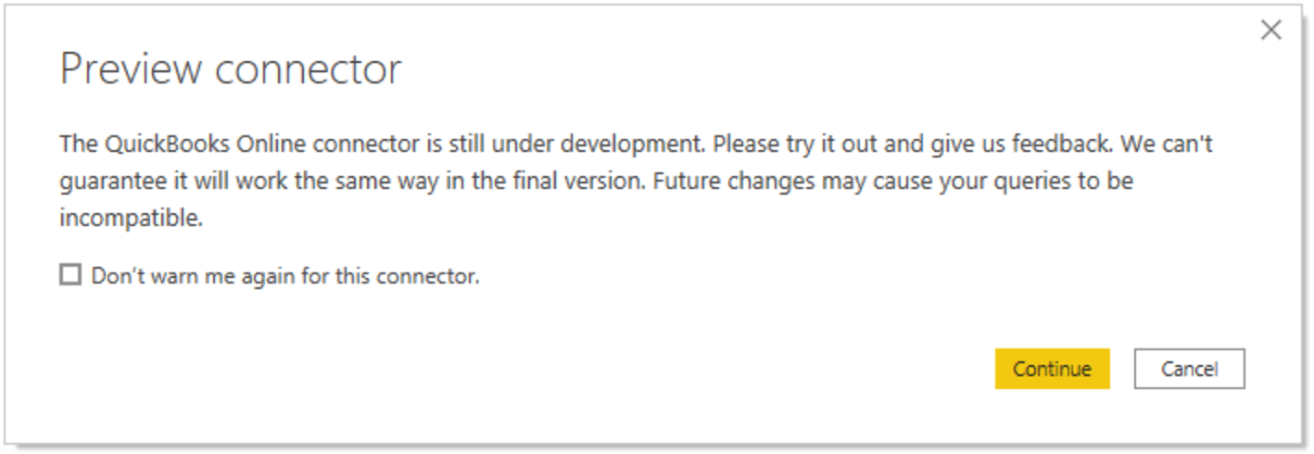Tick the Don't warn me again checkbox
The width and height of the screenshot is (1314, 454).
[70, 274]
